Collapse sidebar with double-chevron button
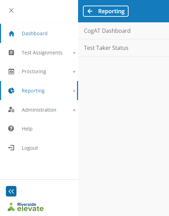Viewport: 169px width, 216px height. (11, 191)
